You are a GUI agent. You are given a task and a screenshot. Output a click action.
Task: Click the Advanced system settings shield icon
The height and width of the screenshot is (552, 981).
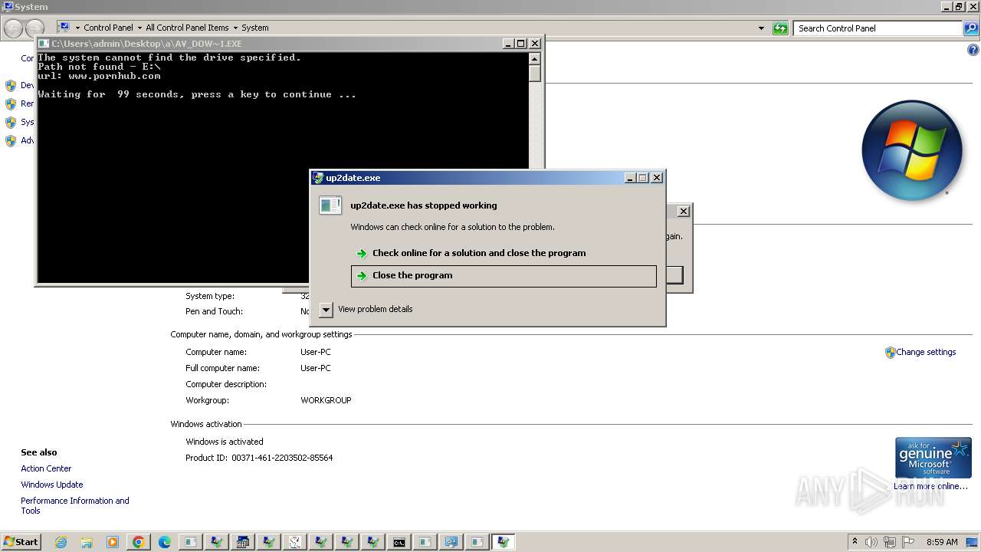[11, 141]
